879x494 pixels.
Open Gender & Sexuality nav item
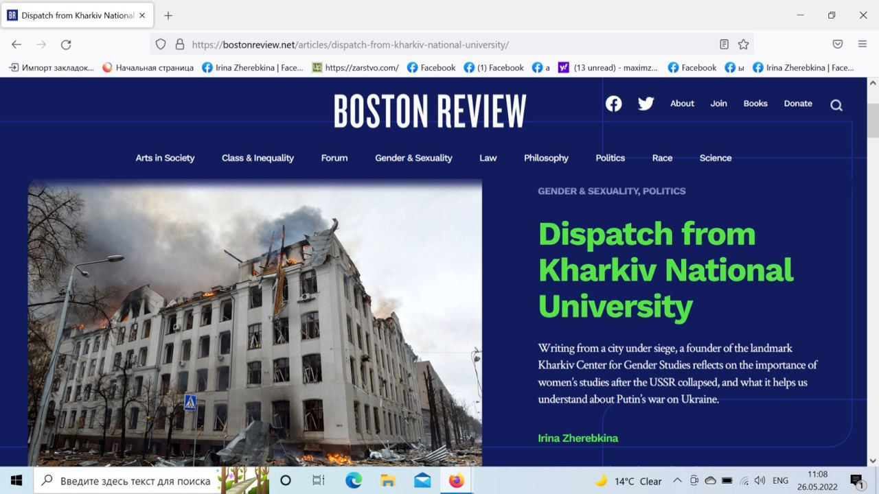(413, 158)
